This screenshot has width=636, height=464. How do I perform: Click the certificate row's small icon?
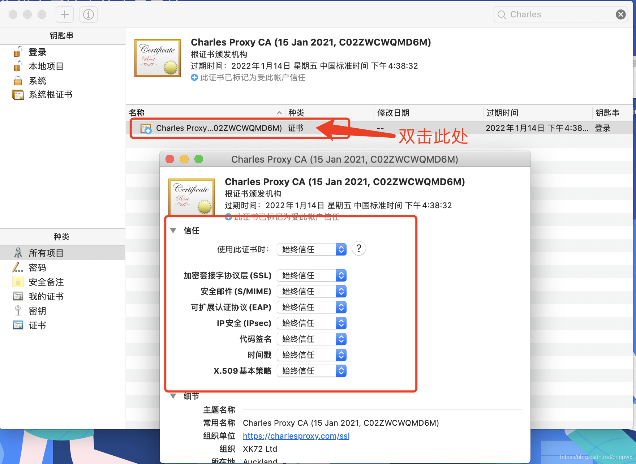coord(146,129)
